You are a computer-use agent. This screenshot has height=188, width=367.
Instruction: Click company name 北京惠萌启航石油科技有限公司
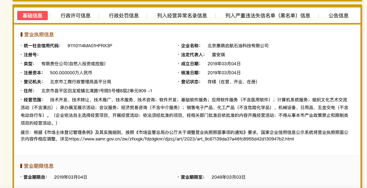(x=238, y=46)
